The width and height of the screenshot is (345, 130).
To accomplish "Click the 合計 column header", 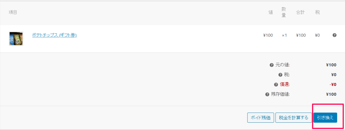I will pyautogui.click(x=300, y=13).
